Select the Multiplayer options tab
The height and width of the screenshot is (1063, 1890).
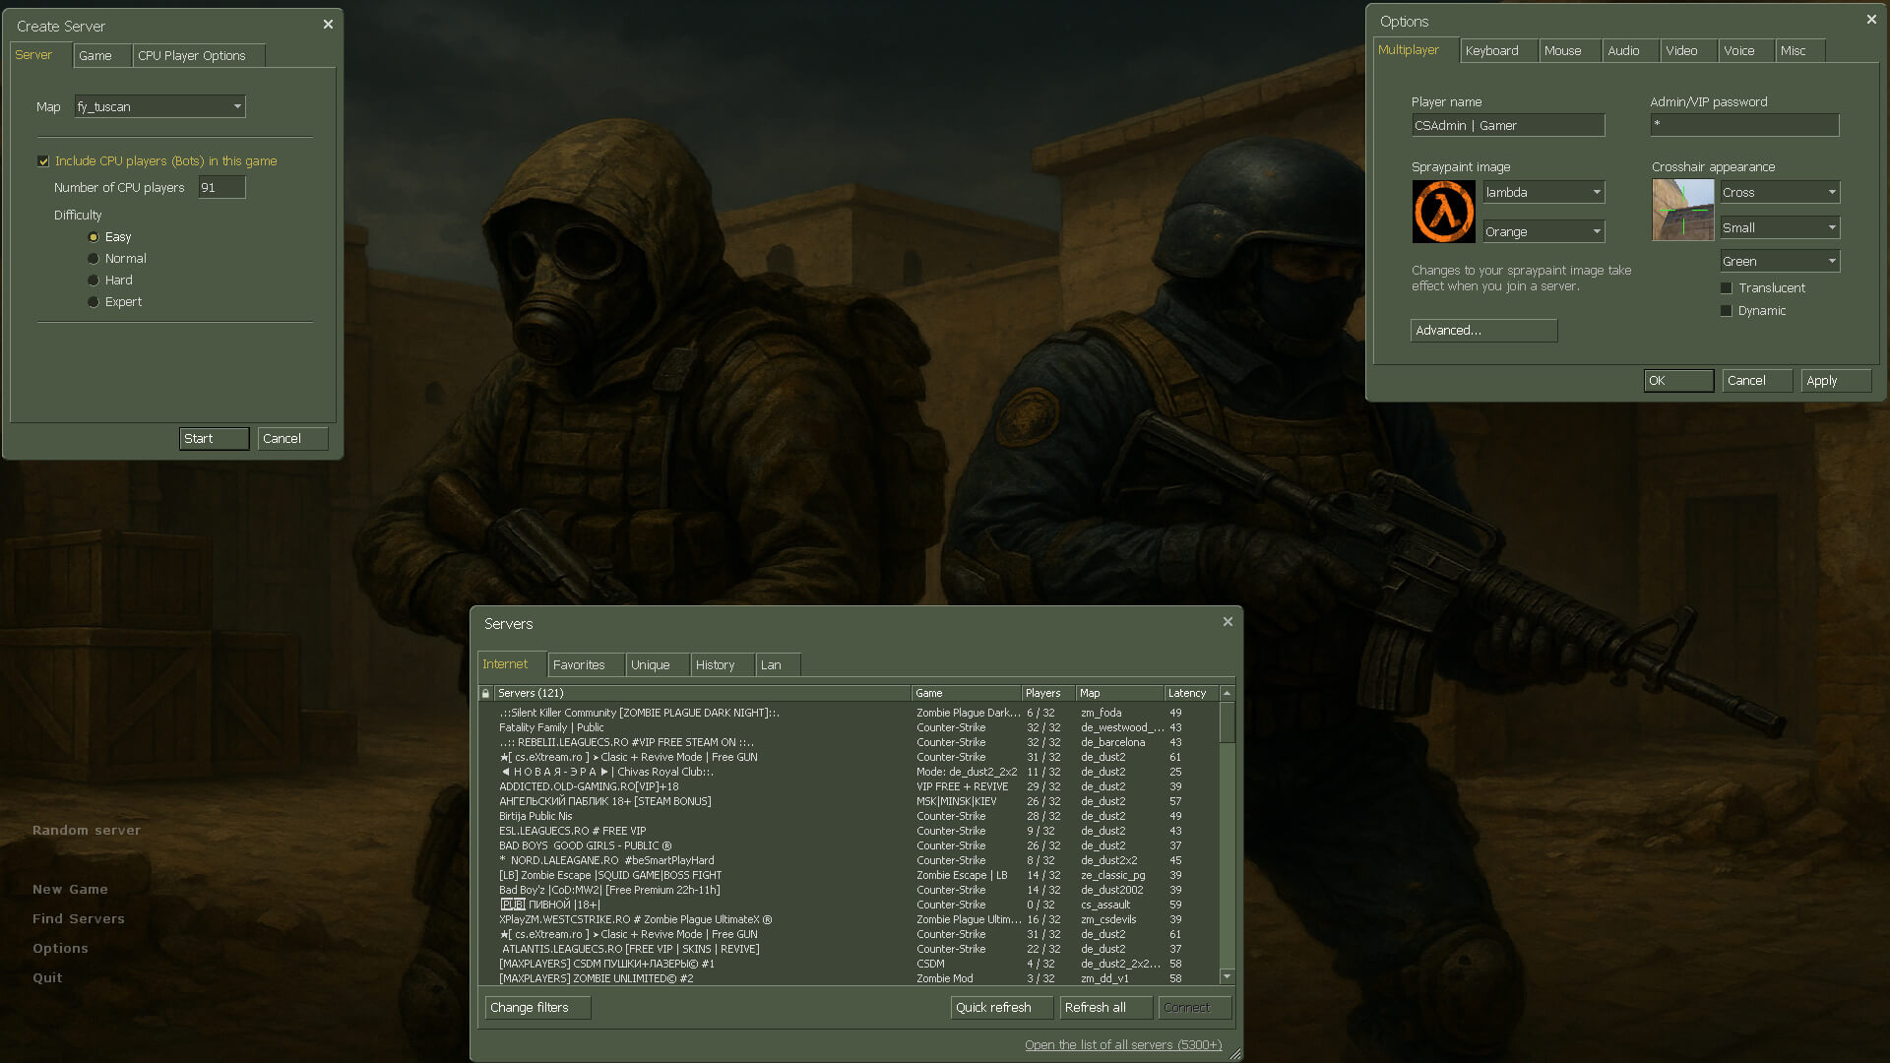pos(1416,50)
